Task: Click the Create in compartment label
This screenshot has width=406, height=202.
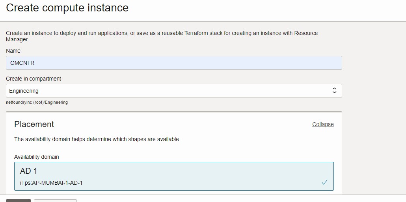Action: [34, 79]
